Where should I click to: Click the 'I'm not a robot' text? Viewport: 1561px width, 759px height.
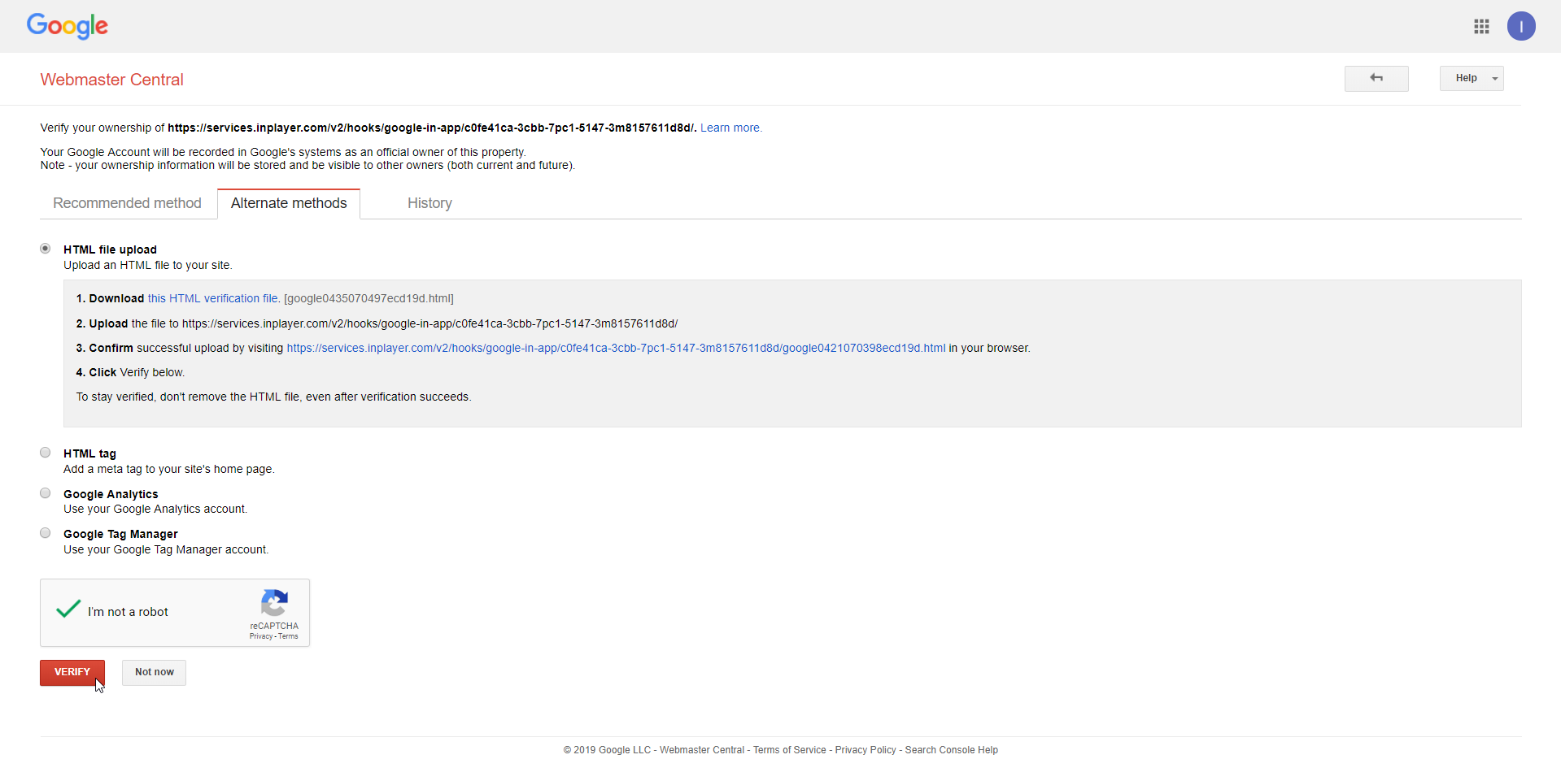128,612
